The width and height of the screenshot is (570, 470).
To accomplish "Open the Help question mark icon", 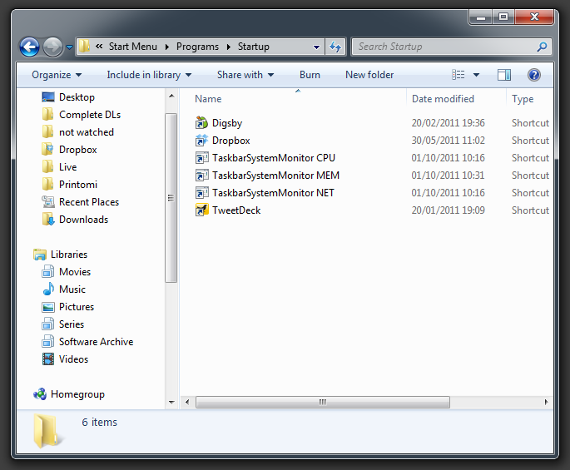I will tap(534, 75).
